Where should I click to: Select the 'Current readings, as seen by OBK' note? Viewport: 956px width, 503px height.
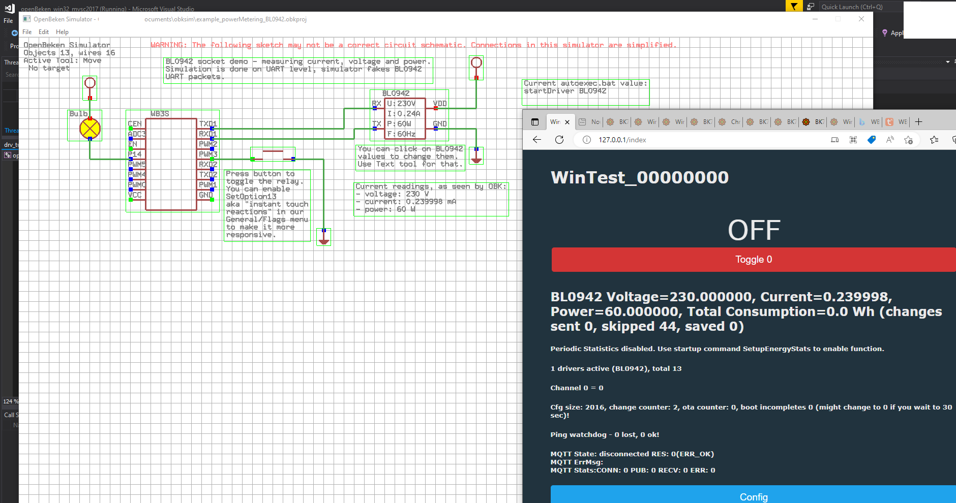pyautogui.click(x=431, y=199)
